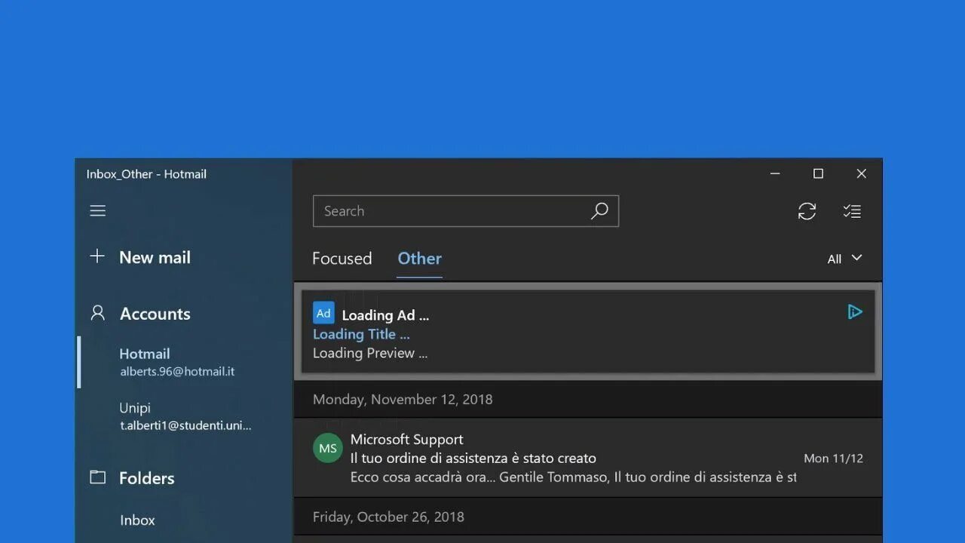This screenshot has width=965, height=543.
Task: Click the Loading Title ad link
Action: click(x=361, y=334)
